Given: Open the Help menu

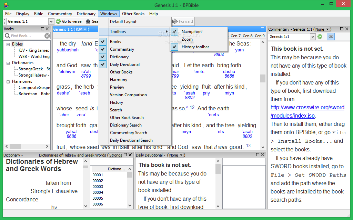Looking at the screenshot, I should pyautogui.click(x=153, y=14).
